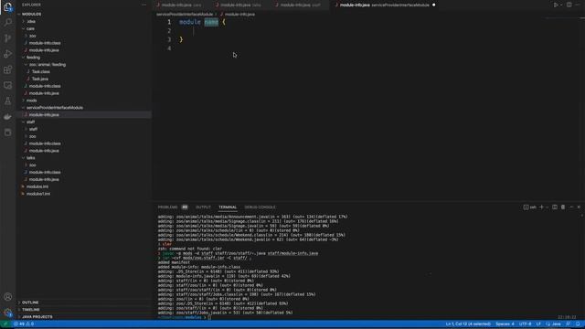Add a new terminal with plus icon
Screen dimensions: 585x329
click(x=541, y=207)
